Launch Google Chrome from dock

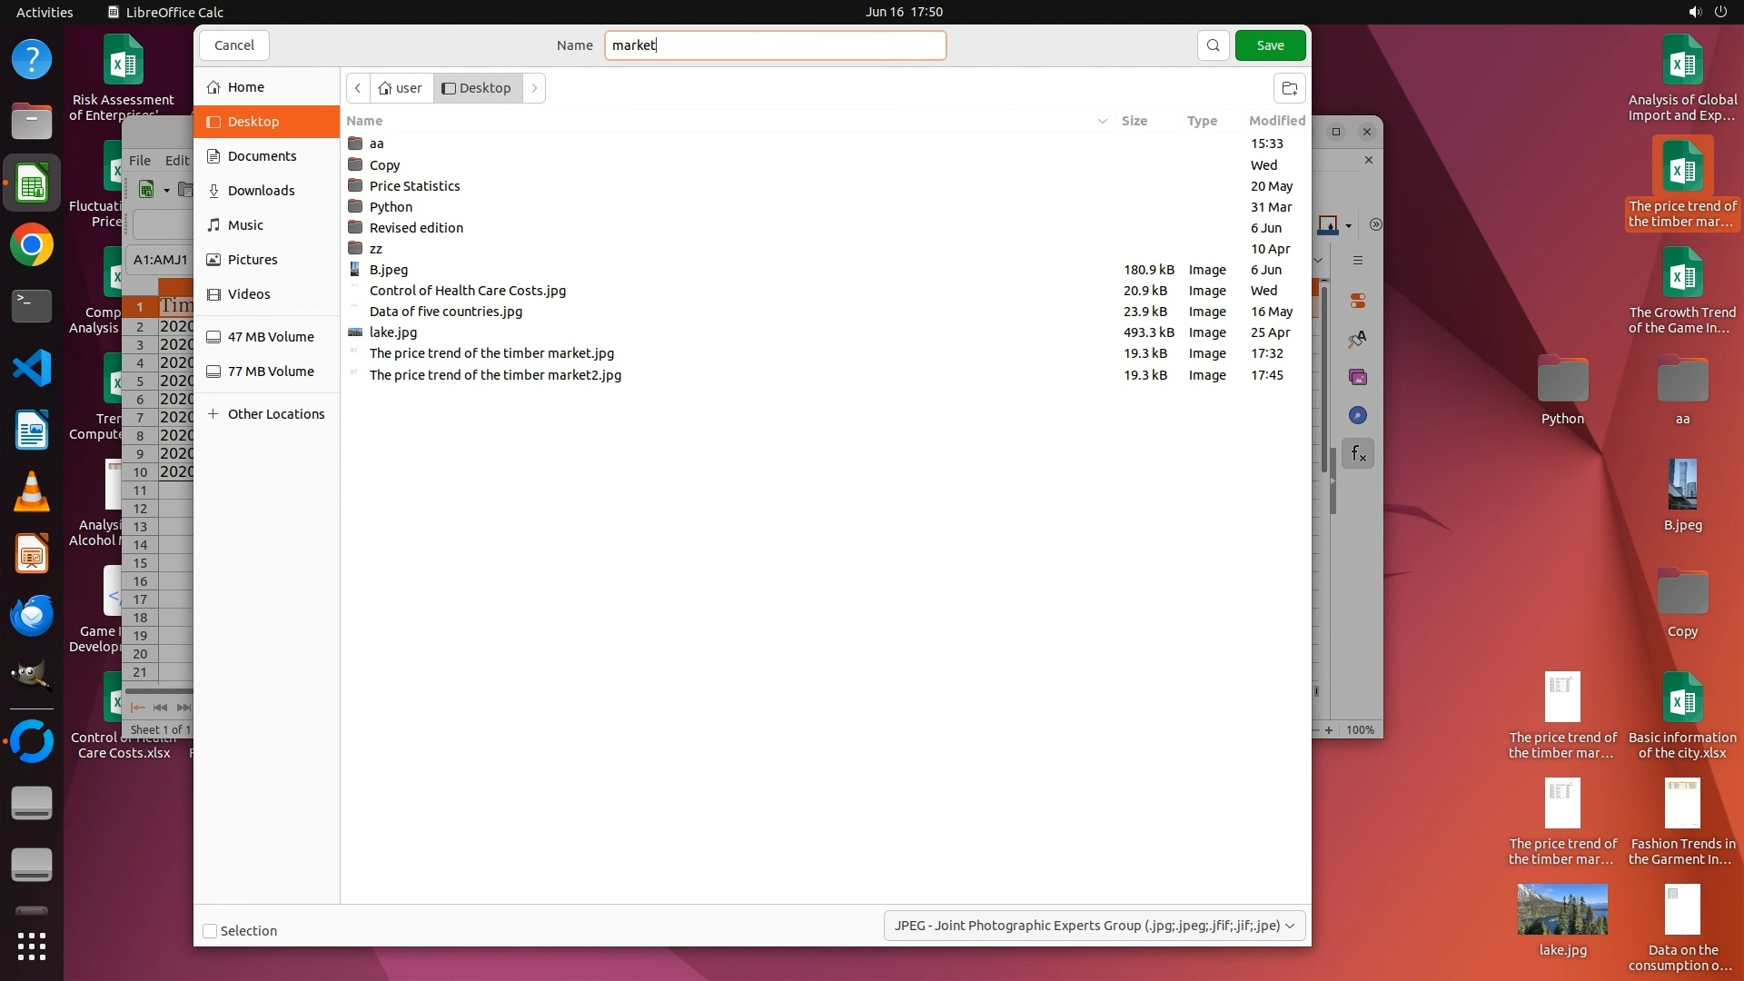point(32,245)
